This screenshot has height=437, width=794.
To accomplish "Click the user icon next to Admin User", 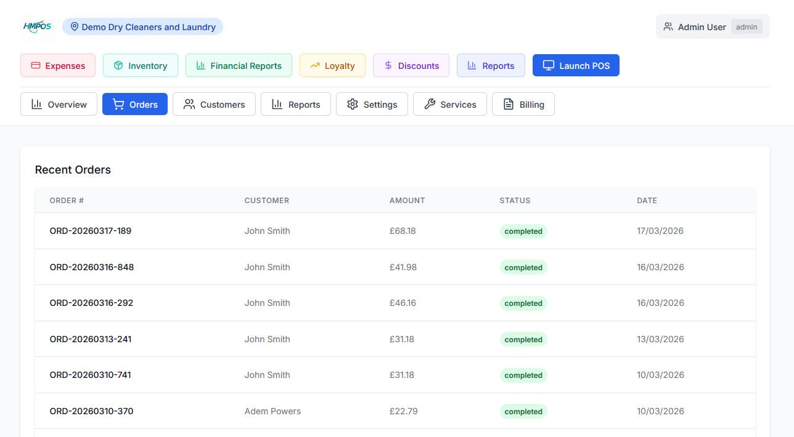I will pyautogui.click(x=668, y=27).
